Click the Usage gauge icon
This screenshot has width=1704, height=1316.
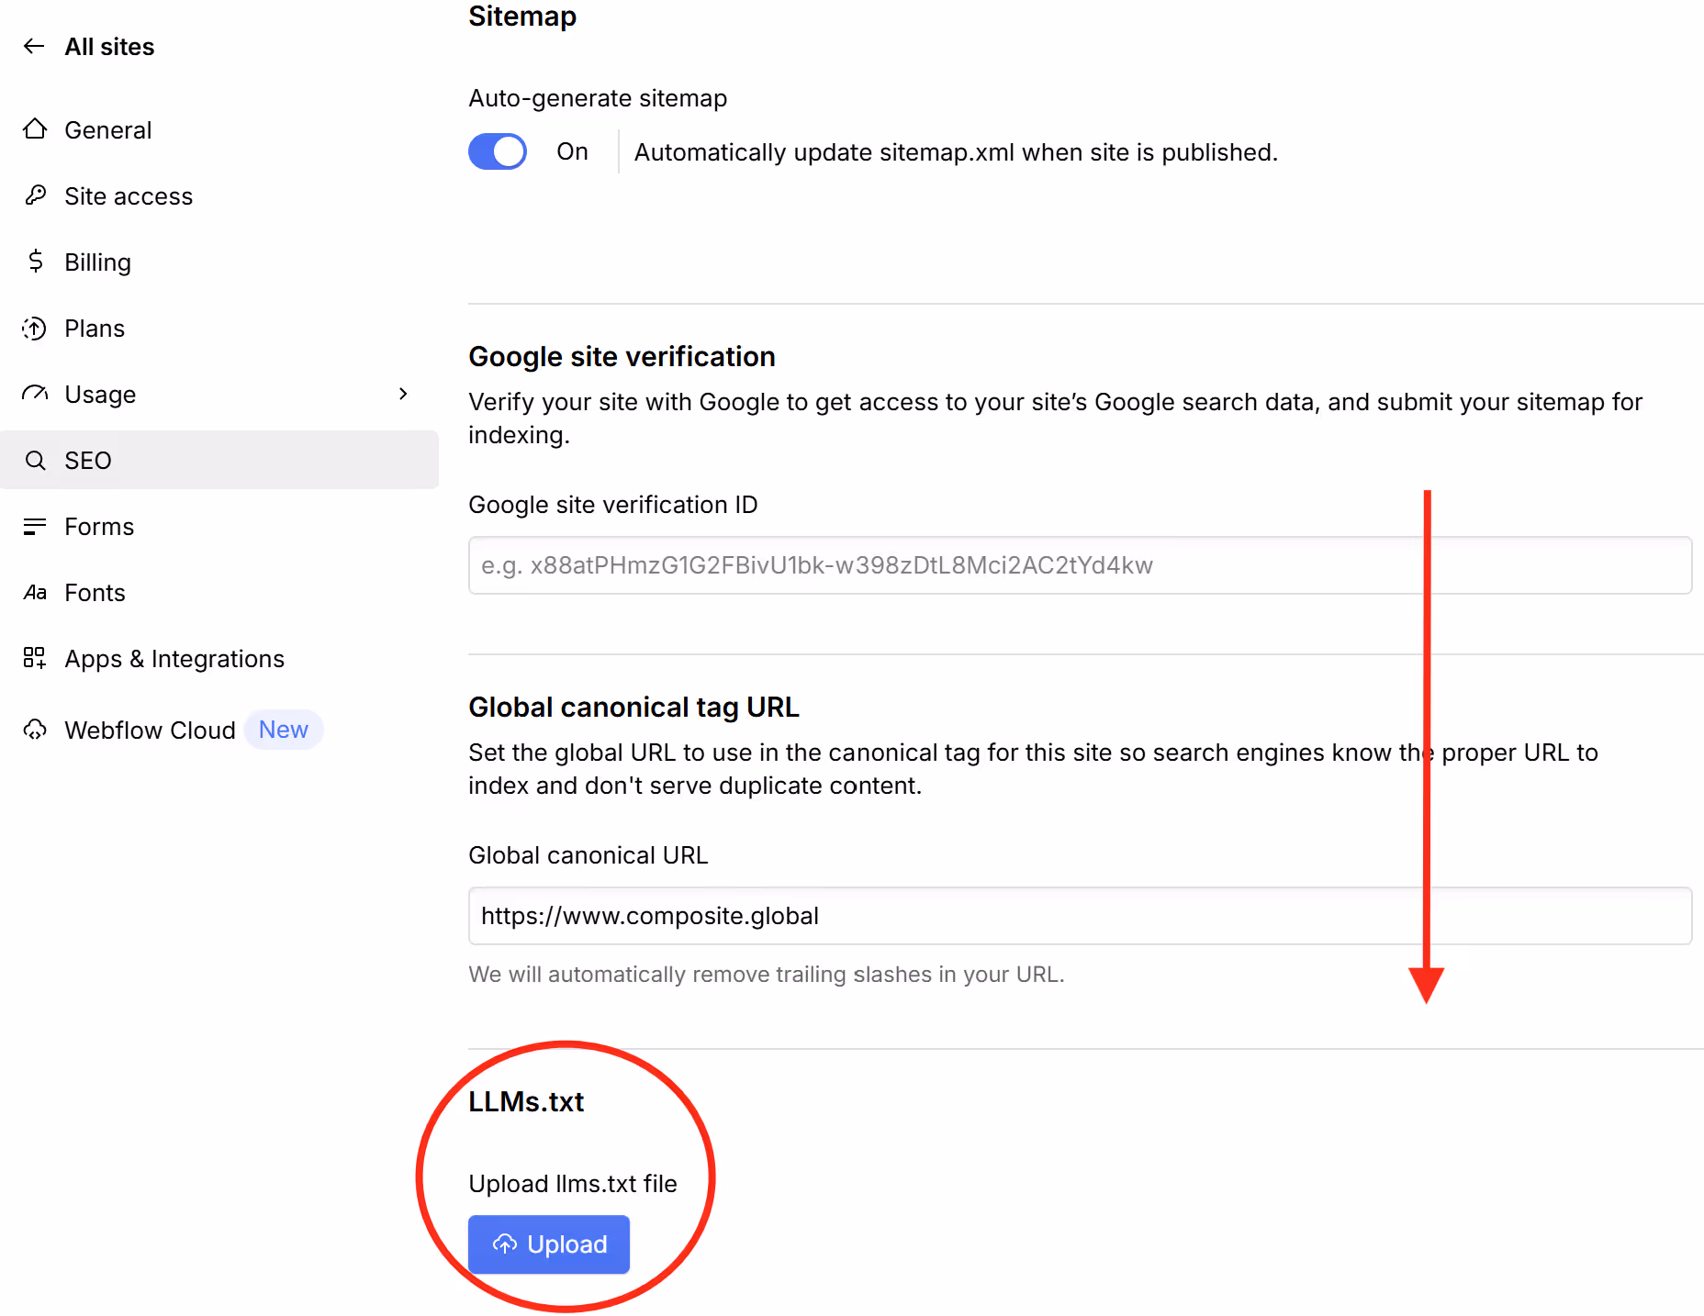36,394
